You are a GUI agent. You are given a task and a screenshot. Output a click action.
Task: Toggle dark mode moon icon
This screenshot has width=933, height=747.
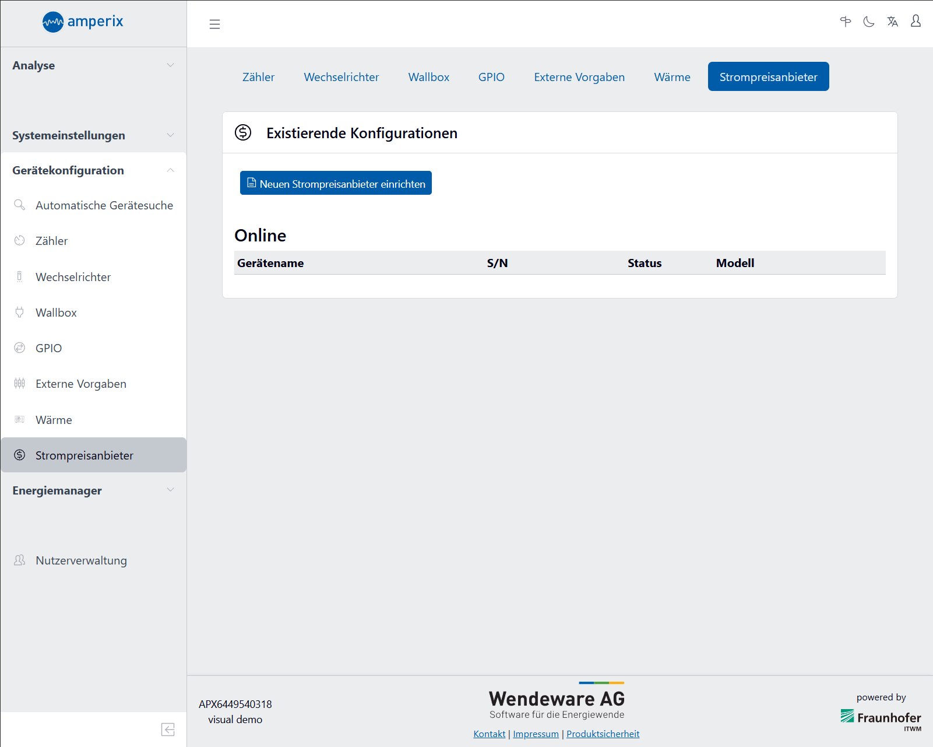[x=869, y=22]
